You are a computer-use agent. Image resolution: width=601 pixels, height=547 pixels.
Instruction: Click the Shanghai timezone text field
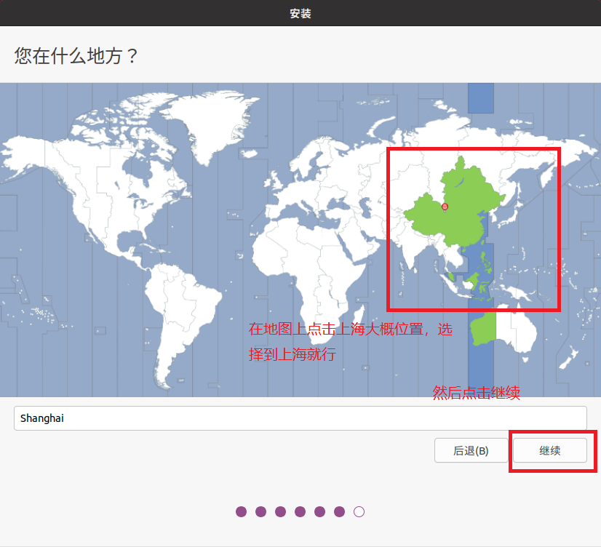[x=300, y=418]
